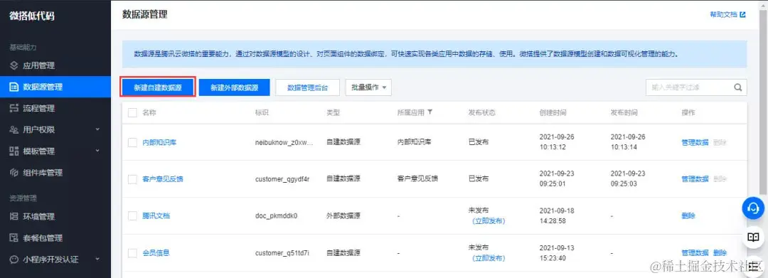This screenshot has height=278, width=768.
Task: Expand the 小程序开发认证 submenu chevron
Action: [x=97, y=260]
